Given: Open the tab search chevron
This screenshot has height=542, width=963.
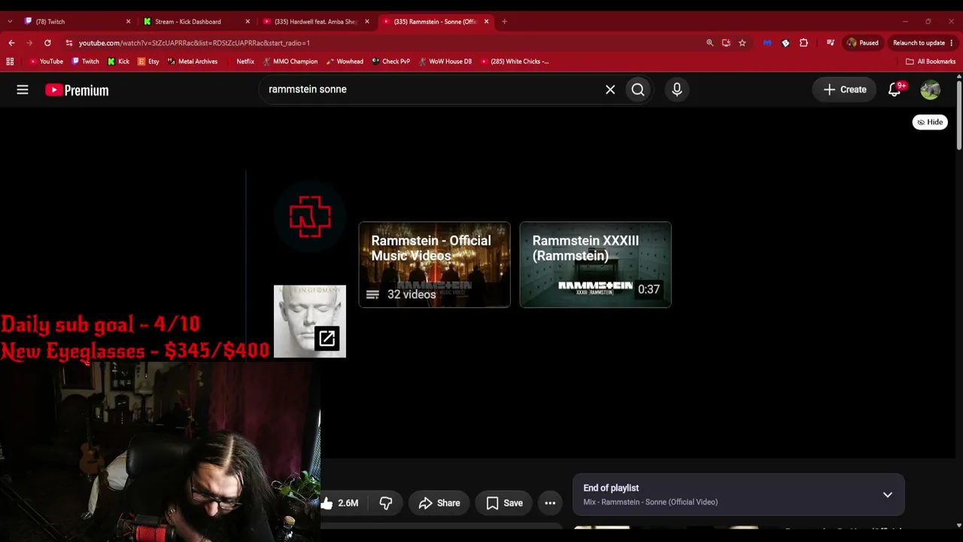Looking at the screenshot, I should pyautogui.click(x=9, y=22).
